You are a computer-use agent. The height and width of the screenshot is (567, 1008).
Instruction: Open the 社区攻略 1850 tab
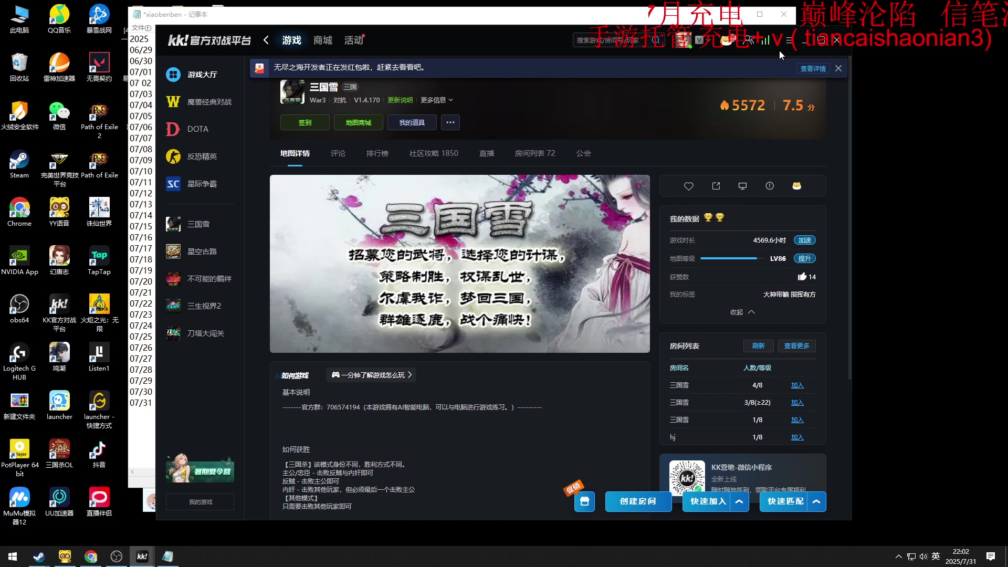click(434, 153)
